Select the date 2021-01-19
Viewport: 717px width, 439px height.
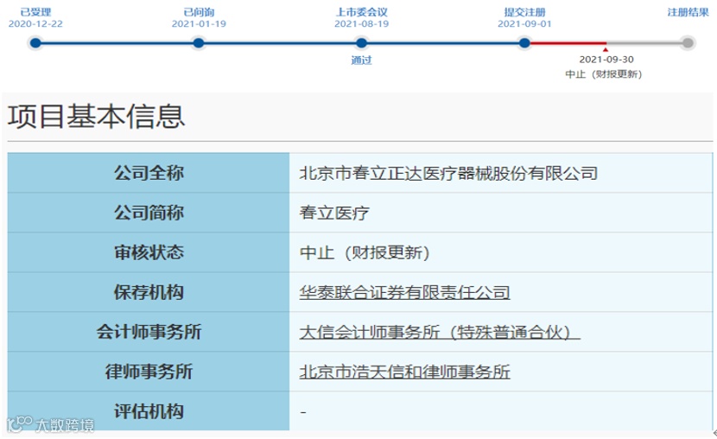coord(199,24)
